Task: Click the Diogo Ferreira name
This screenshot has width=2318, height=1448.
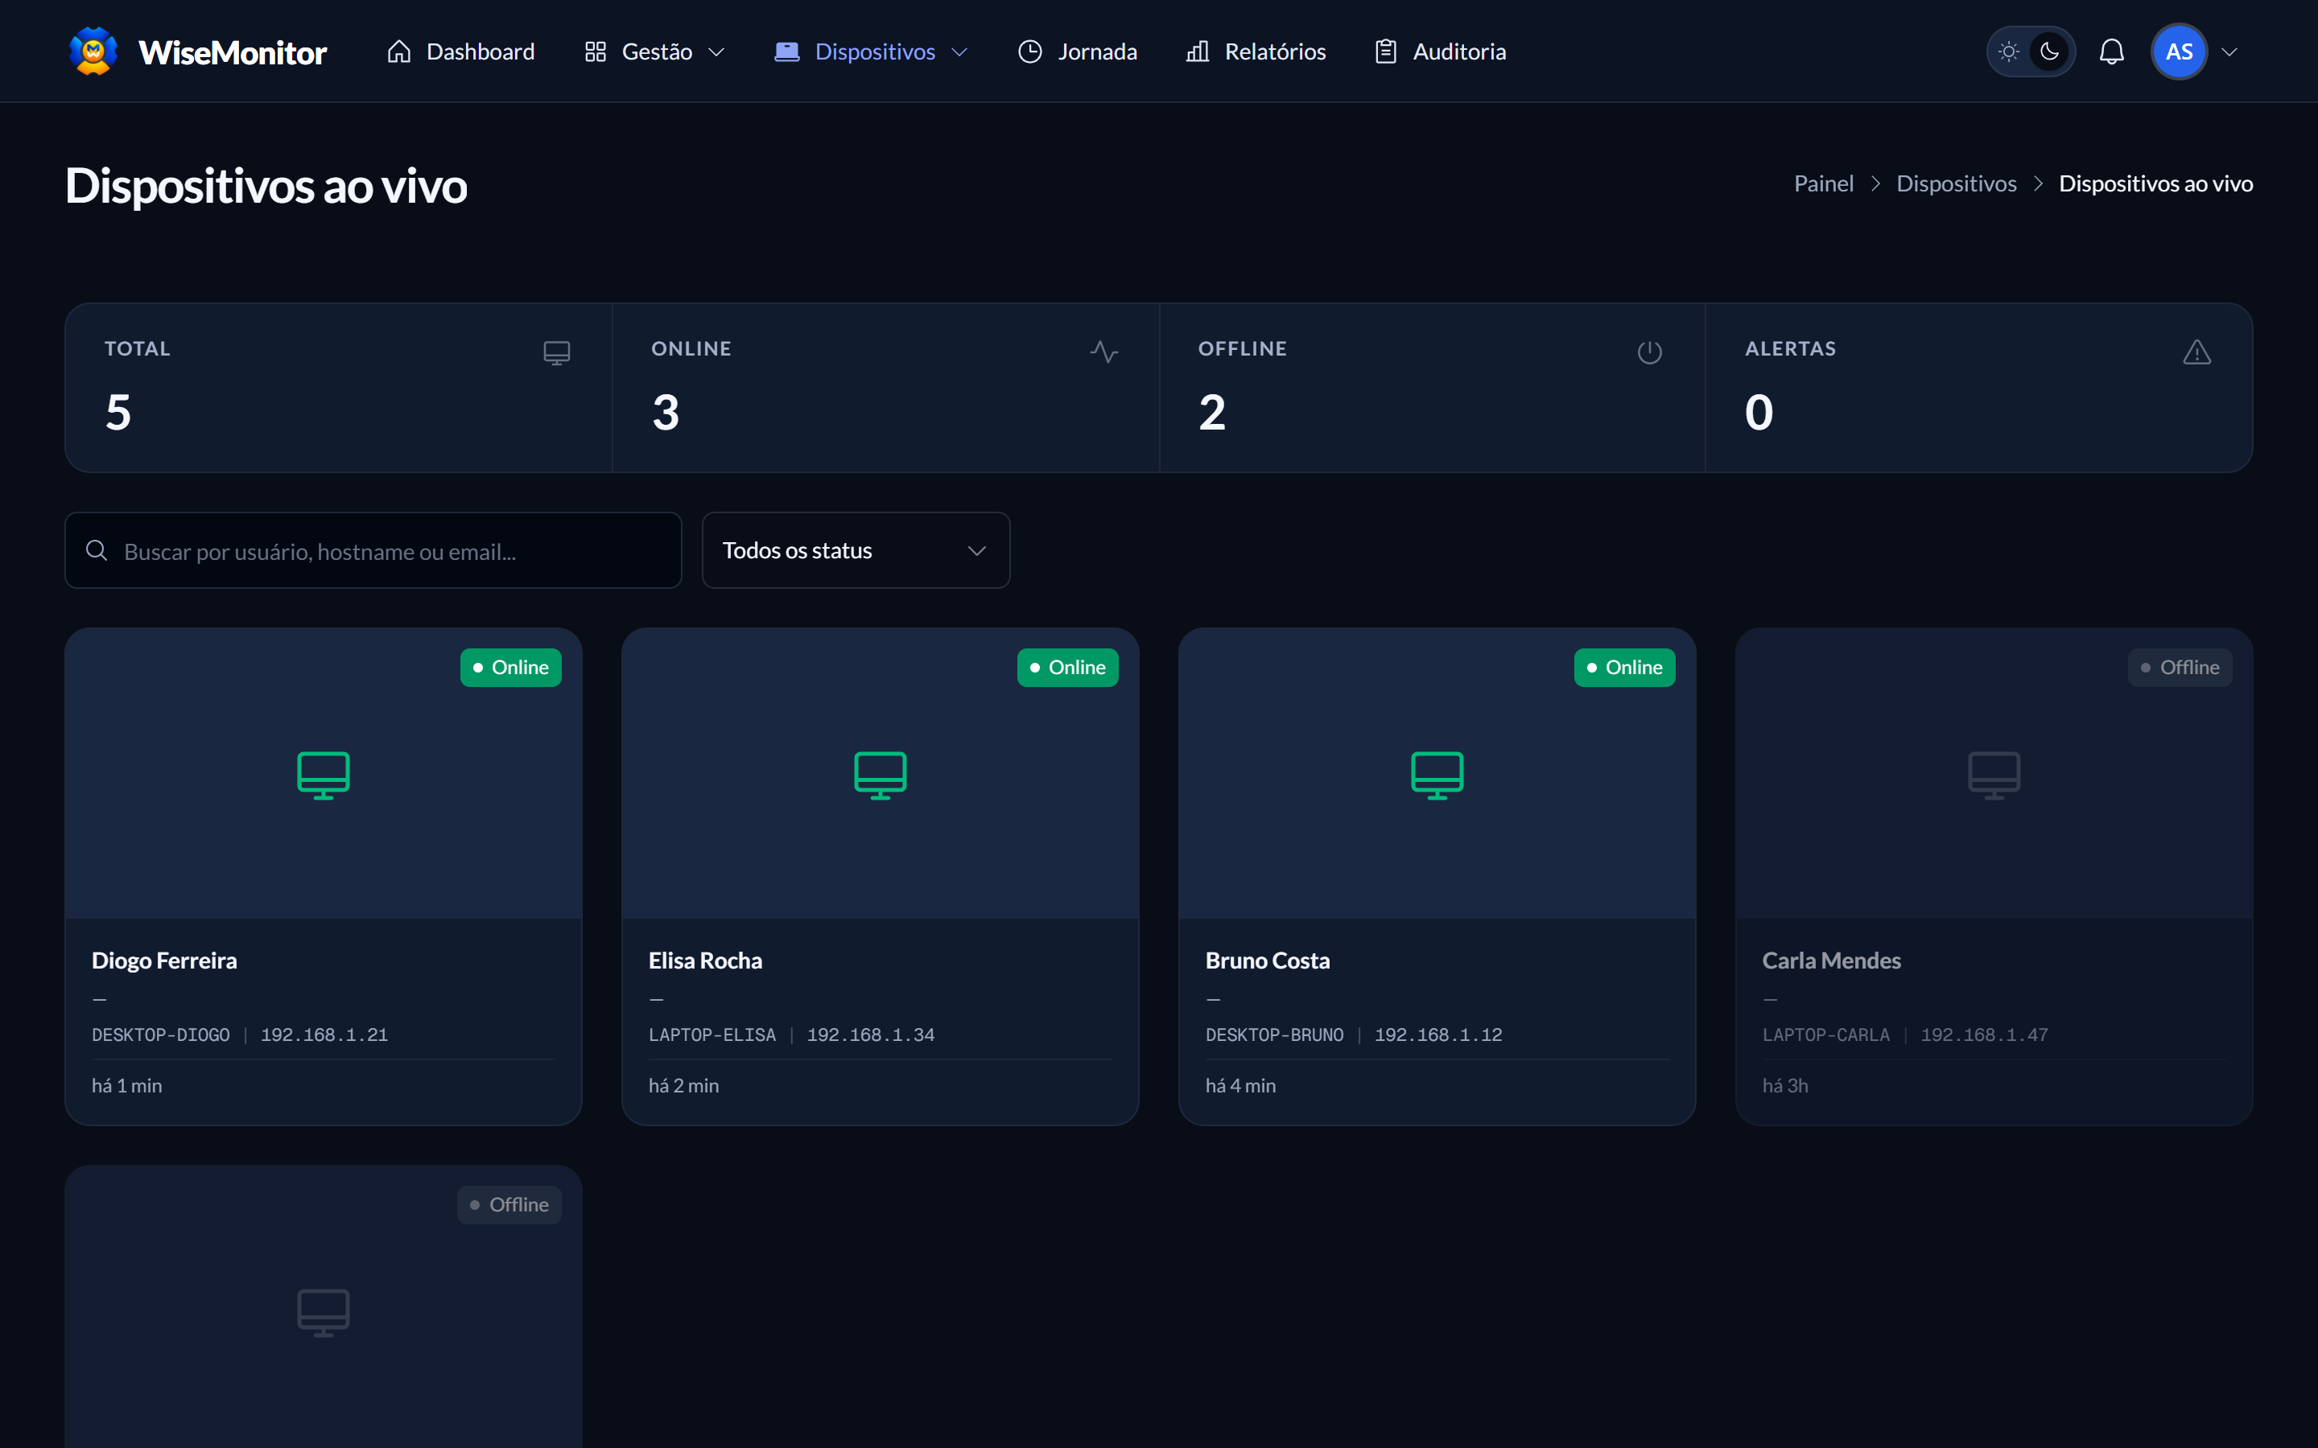Action: click(x=164, y=961)
